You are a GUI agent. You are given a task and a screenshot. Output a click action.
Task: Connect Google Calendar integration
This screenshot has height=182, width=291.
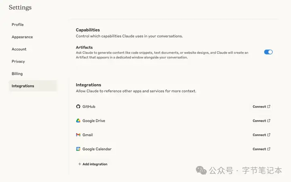(261, 149)
